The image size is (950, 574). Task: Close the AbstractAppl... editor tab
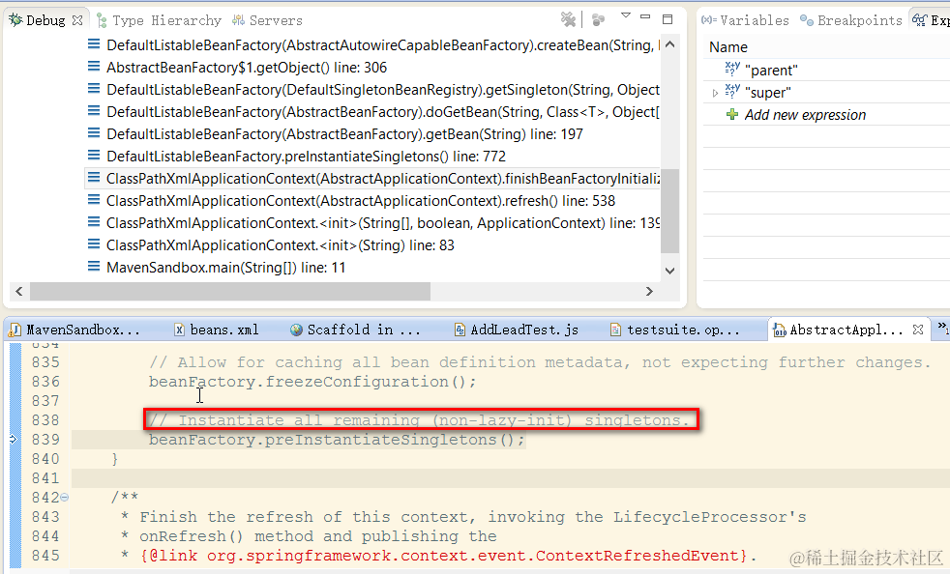click(918, 330)
